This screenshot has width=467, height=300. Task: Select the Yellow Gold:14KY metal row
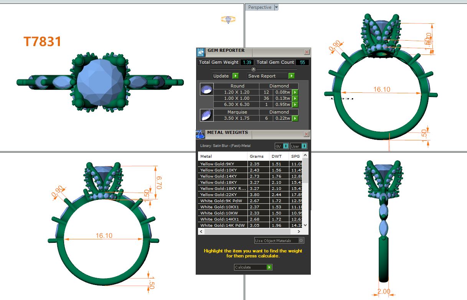[223, 176]
